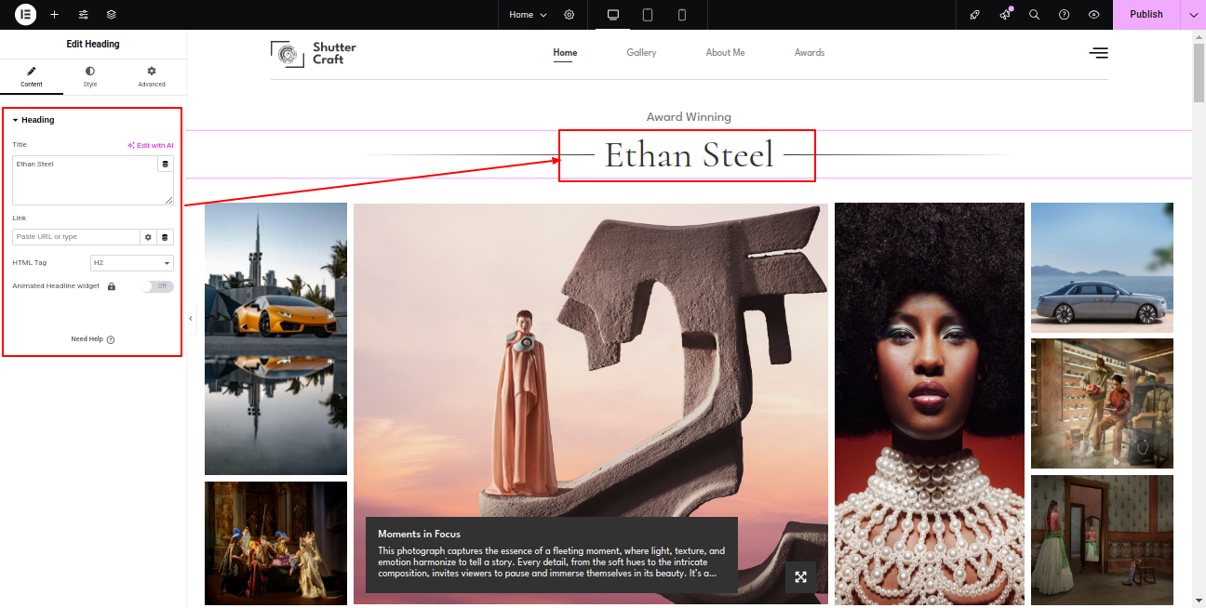The image size is (1206, 608).
Task: Click the Edit Heading panel title
Action: coord(93,44)
